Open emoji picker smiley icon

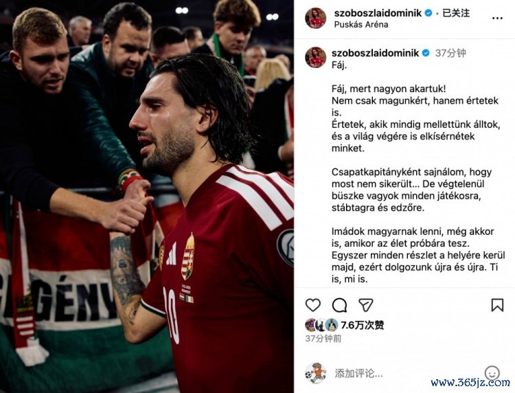[x=492, y=373]
